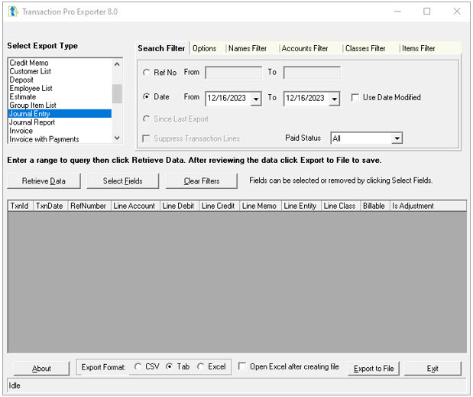473x397 pixels.
Task: Click the Billable column header
Action: point(375,206)
